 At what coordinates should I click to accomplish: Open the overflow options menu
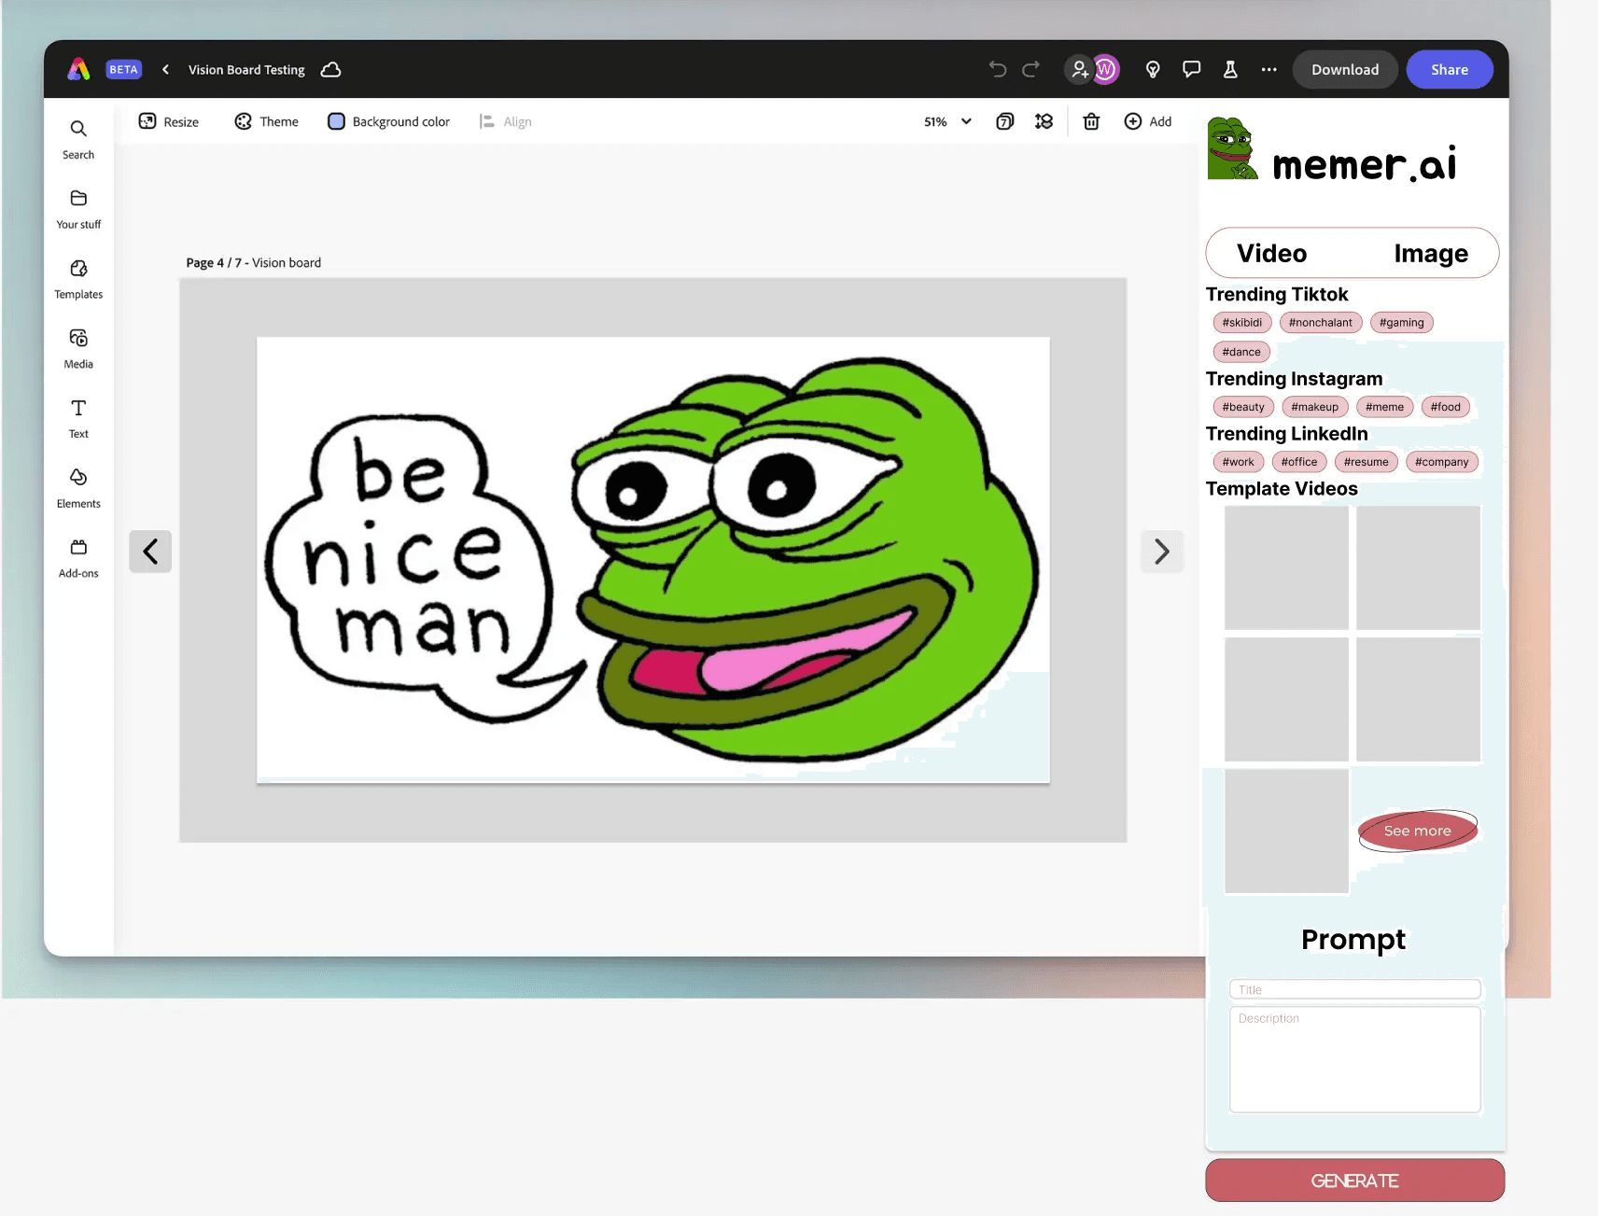(1268, 69)
